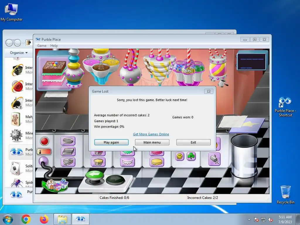Open the Get More Games Online link
The image size is (300, 225).
151,134
